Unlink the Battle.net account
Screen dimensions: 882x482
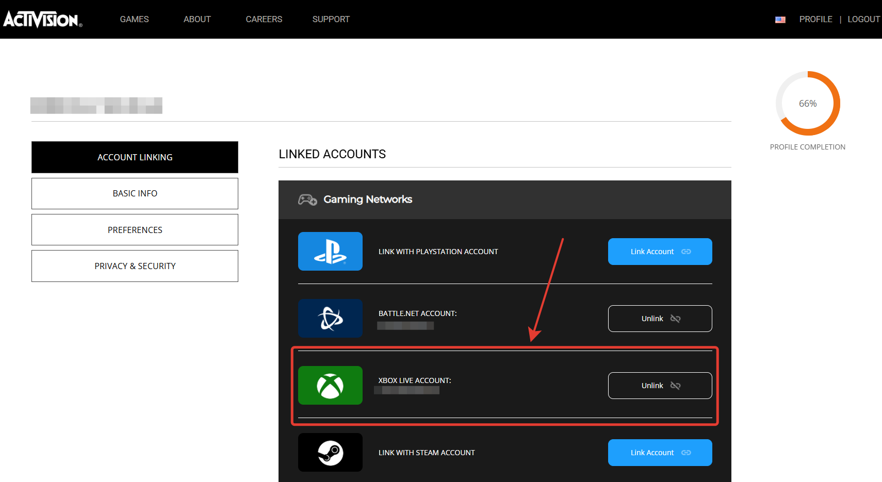point(660,319)
